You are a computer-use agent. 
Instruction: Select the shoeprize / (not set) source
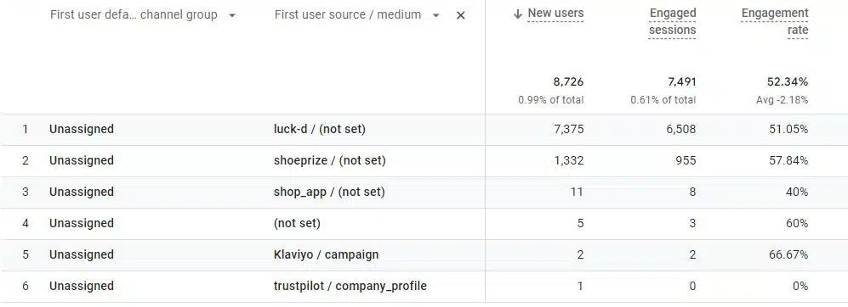click(330, 161)
